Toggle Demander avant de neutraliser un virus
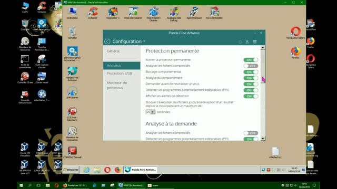The image size is (337, 189). point(251,84)
